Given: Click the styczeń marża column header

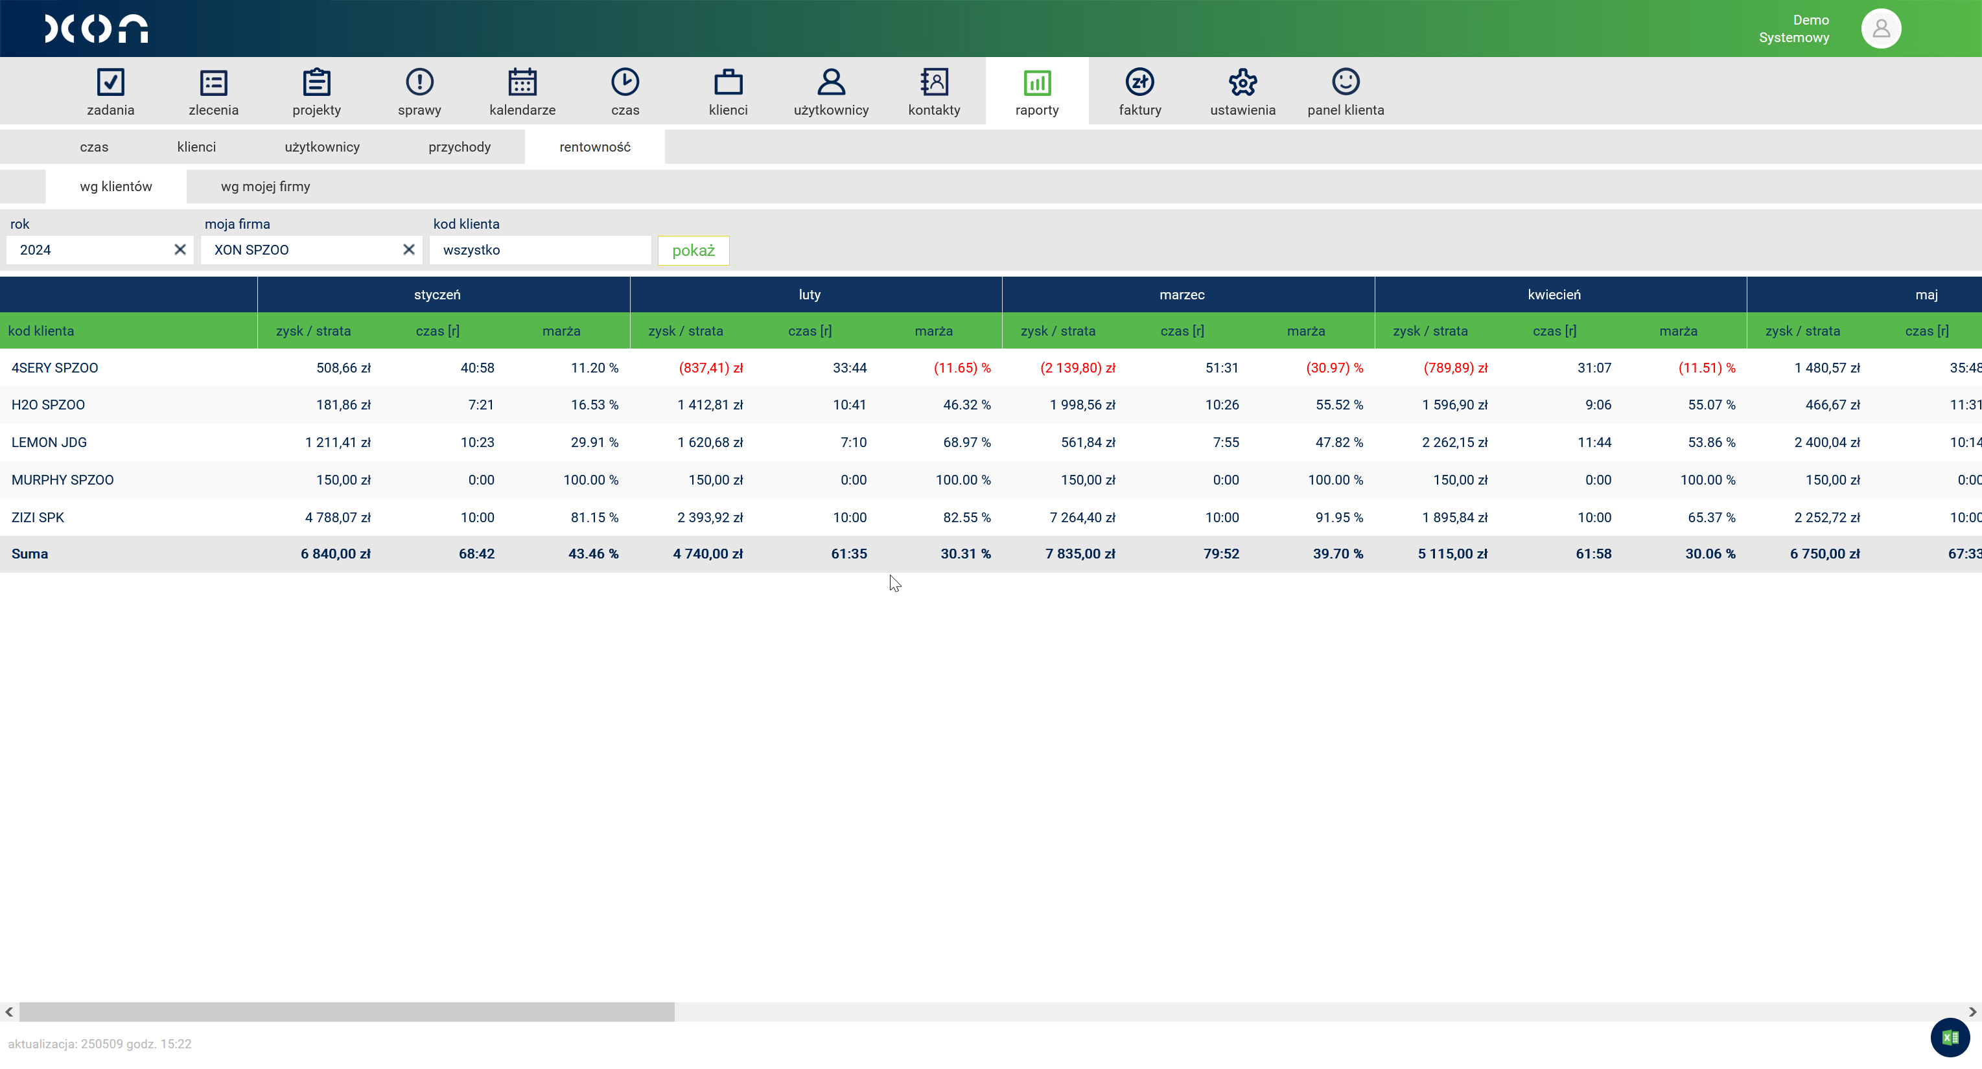Looking at the screenshot, I should pos(561,330).
